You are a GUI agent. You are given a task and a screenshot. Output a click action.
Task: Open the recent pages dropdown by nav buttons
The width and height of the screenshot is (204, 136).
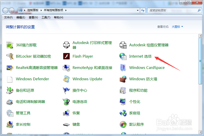16,11
